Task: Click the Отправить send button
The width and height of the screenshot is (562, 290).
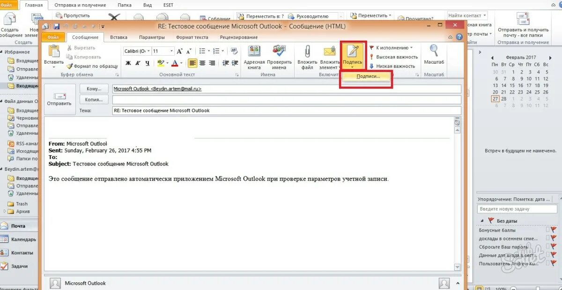Action: pyautogui.click(x=59, y=99)
